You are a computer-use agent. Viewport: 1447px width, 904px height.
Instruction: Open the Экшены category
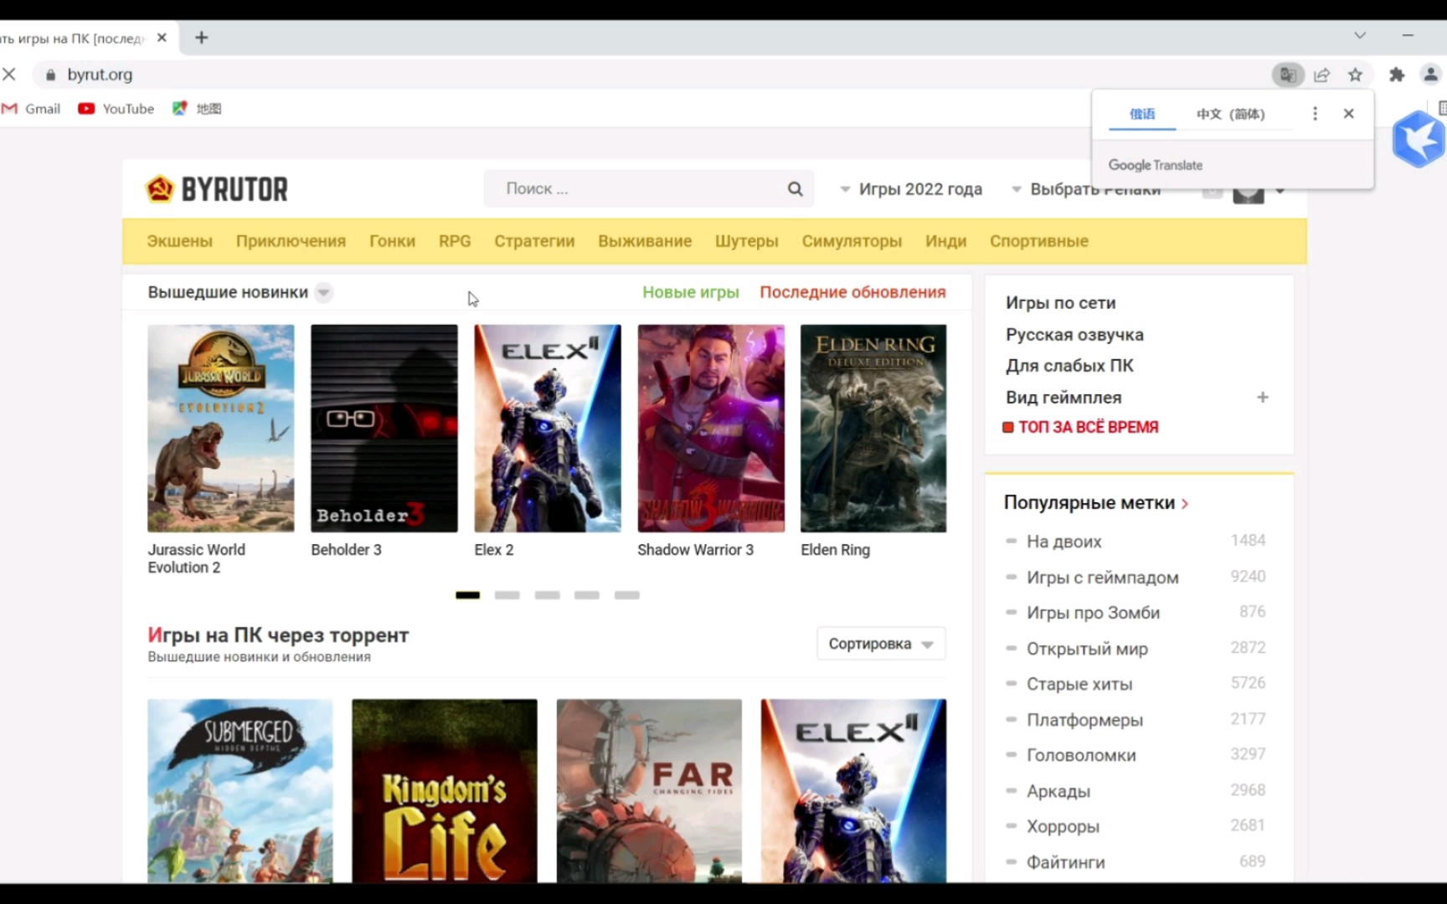coord(179,241)
